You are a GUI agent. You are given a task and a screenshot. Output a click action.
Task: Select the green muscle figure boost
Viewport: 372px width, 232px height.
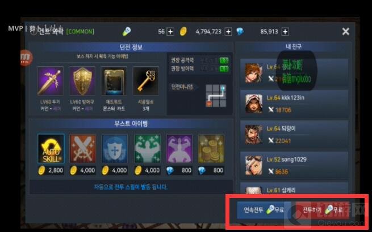[x=147, y=148]
